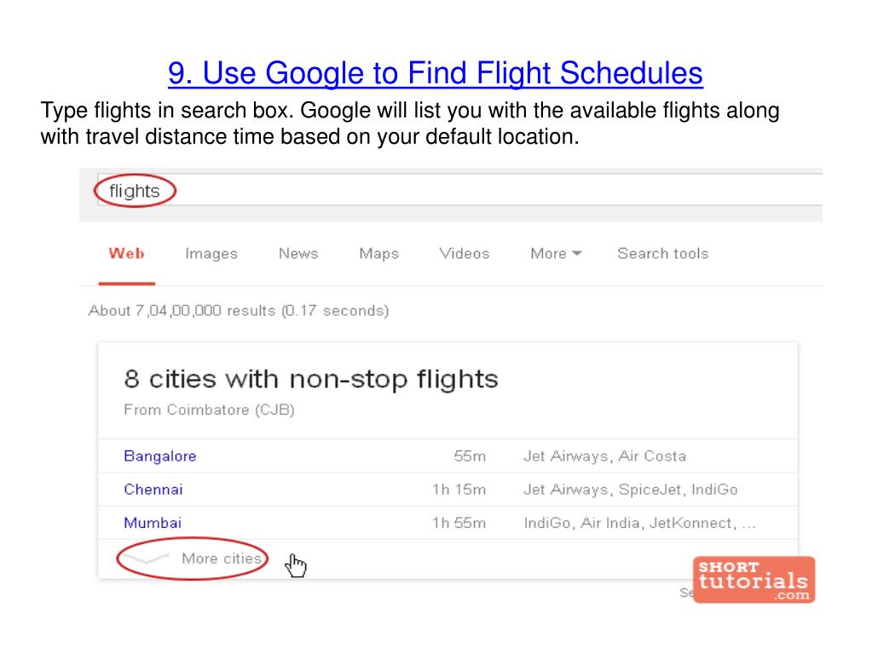Screen dimensions: 872x653
Task: Switch to the Images tab
Action: (x=211, y=254)
